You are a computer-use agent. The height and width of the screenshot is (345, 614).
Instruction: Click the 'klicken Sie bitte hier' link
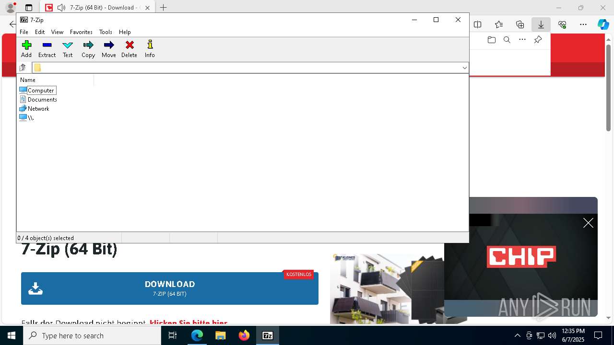tap(188, 323)
